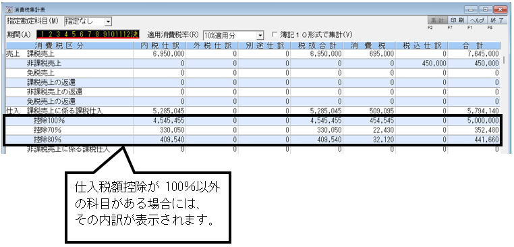The image size is (514, 247).
Task: Click the 集計 button
Action: [x=438, y=20]
